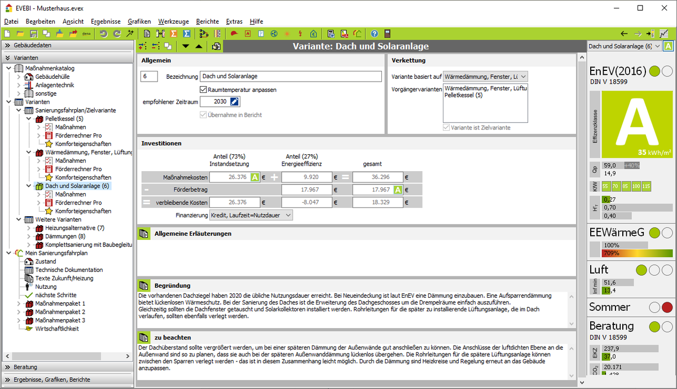Viewport: 677px width, 389px height.
Task: Click the zu beachten text module icon
Action: pos(143,337)
